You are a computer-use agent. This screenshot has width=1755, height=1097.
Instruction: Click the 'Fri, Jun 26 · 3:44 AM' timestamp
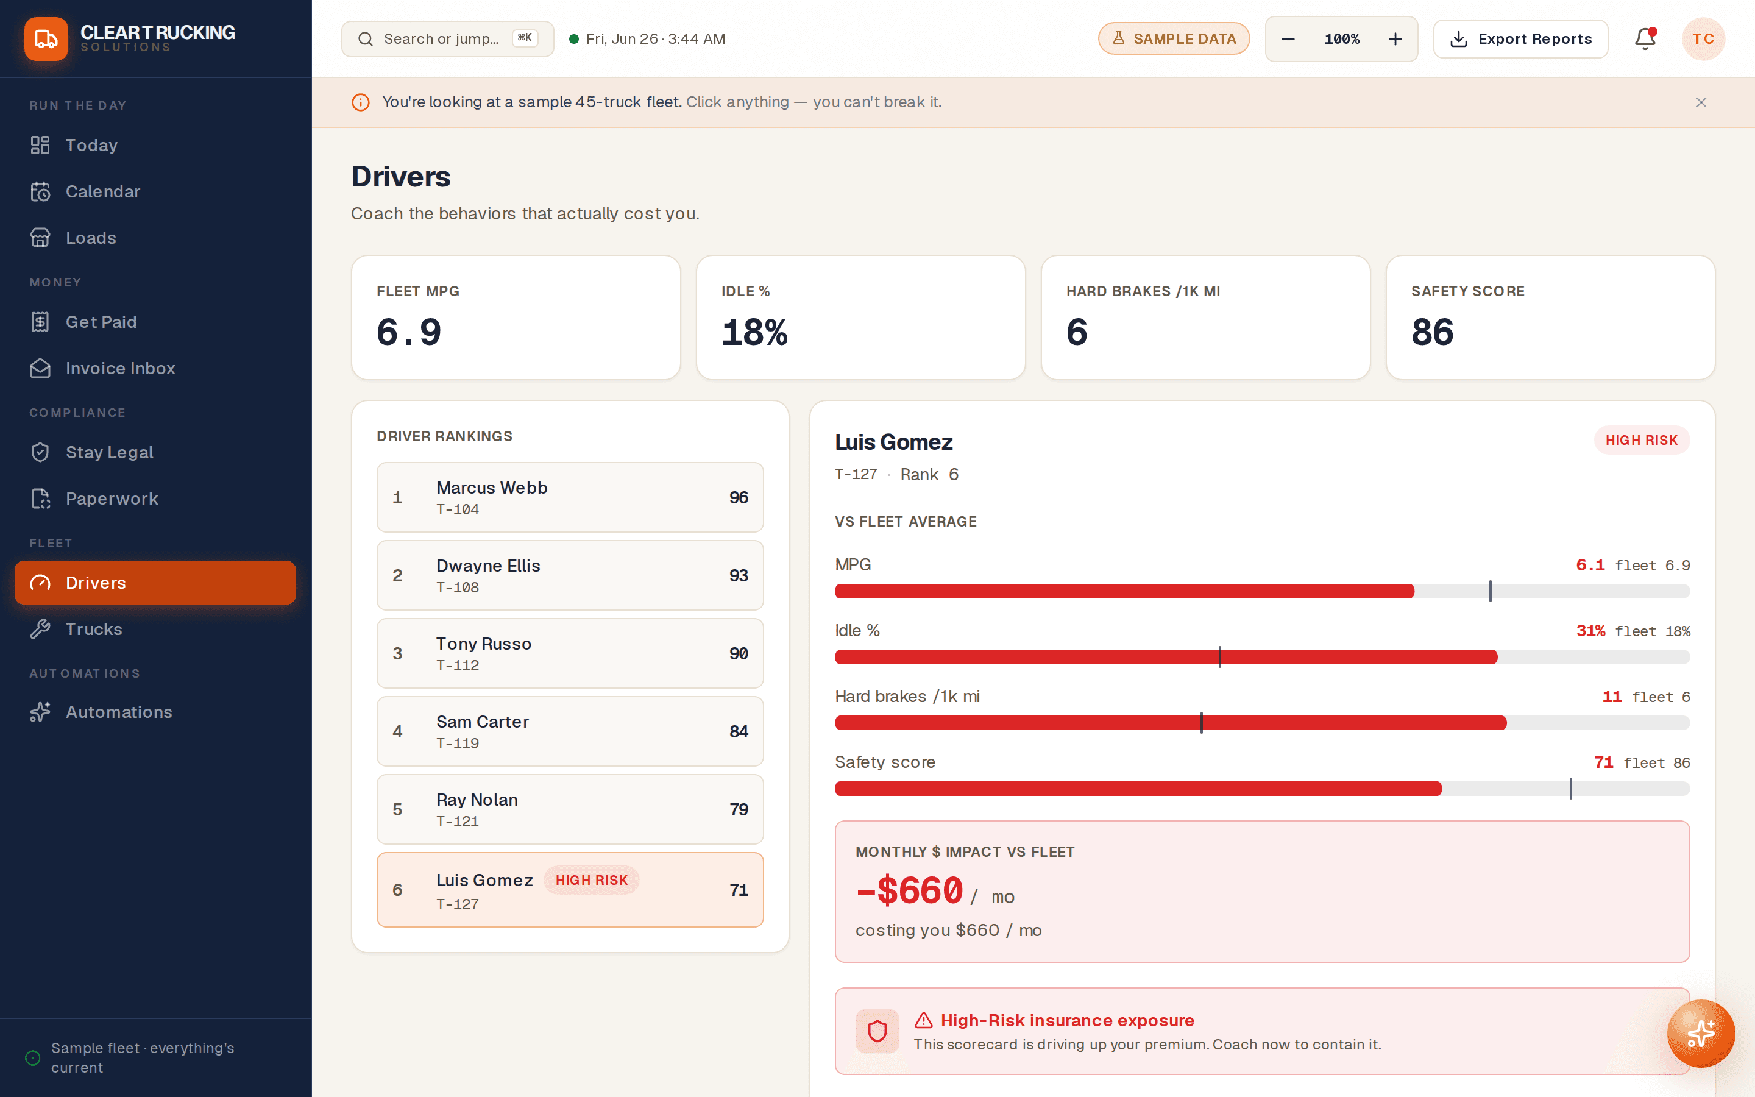click(x=656, y=39)
